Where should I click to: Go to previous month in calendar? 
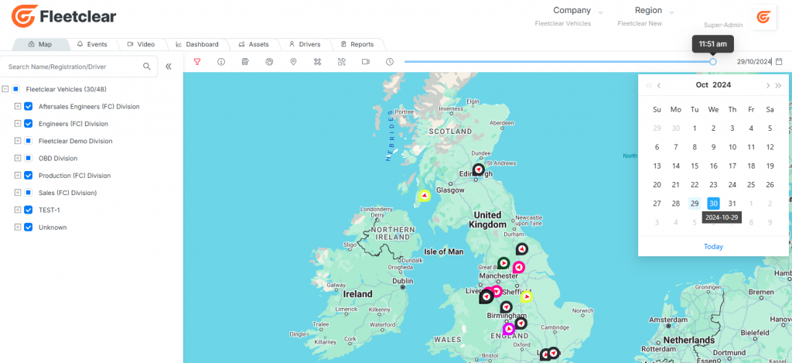click(x=659, y=85)
